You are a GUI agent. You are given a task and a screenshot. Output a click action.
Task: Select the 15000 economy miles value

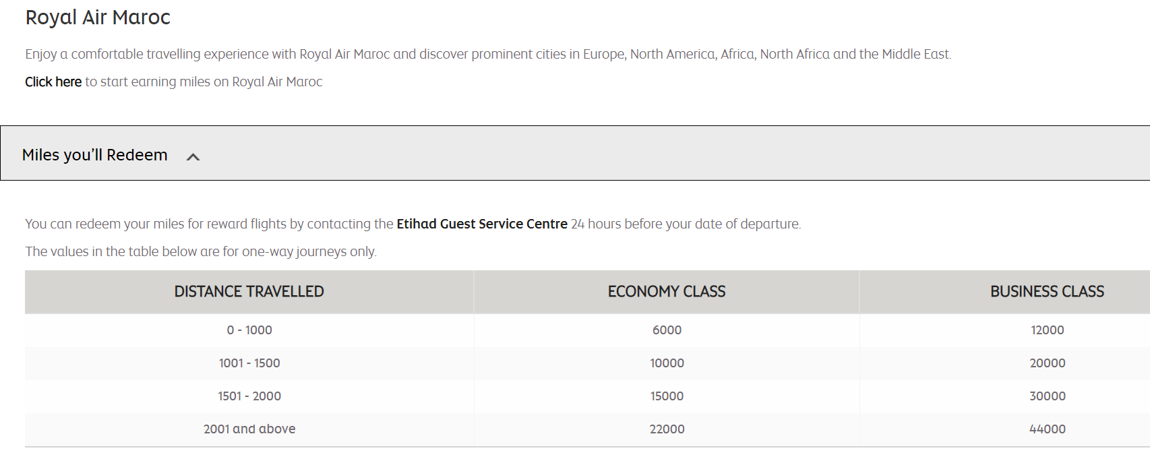pos(667,396)
